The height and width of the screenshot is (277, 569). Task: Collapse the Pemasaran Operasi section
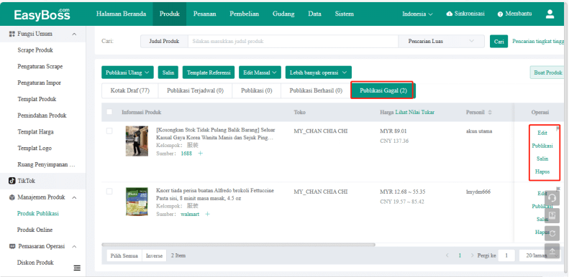(x=74, y=247)
